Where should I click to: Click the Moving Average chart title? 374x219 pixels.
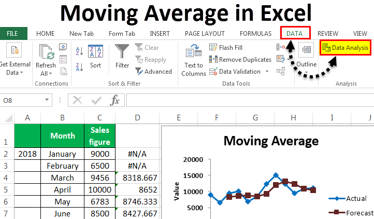point(271,141)
